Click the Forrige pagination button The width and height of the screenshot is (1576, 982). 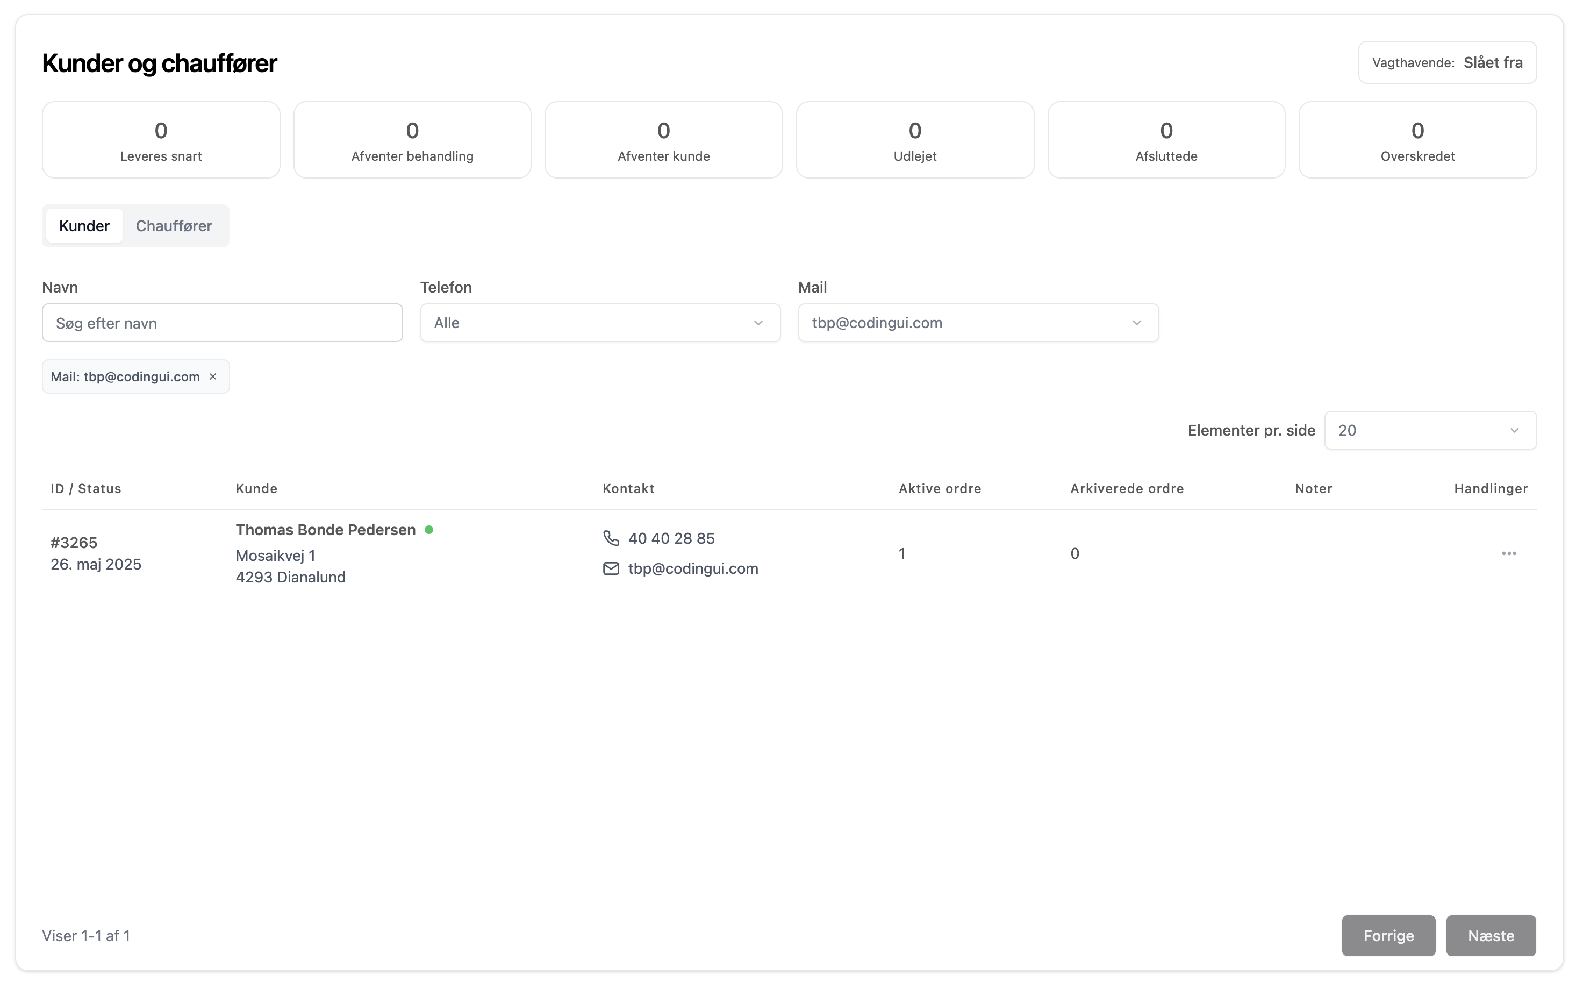tap(1388, 935)
